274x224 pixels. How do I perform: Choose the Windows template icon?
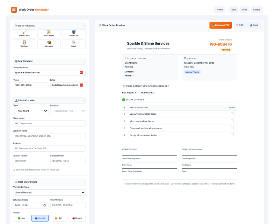point(25,42)
